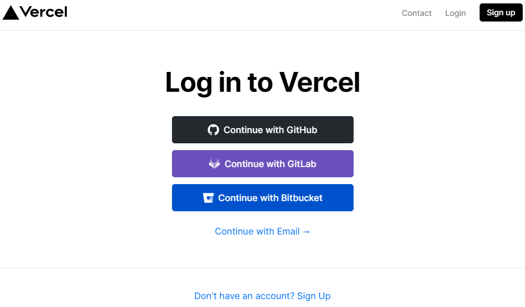Image resolution: width=525 pixels, height=307 pixels.
Task: Choose Continue with GitLab
Action: tap(262, 164)
